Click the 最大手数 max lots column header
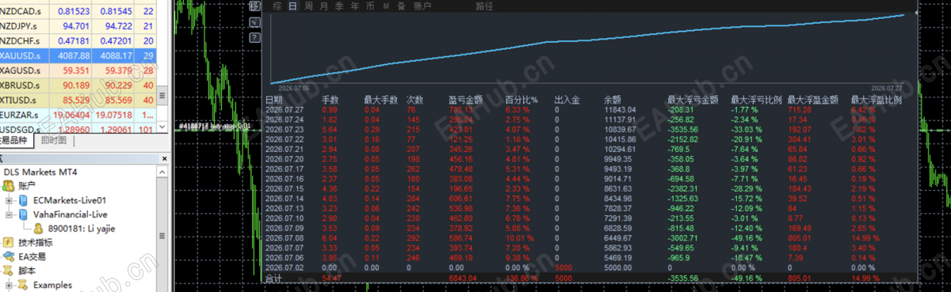This screenshot has width=951, height=292. [381, 100]
